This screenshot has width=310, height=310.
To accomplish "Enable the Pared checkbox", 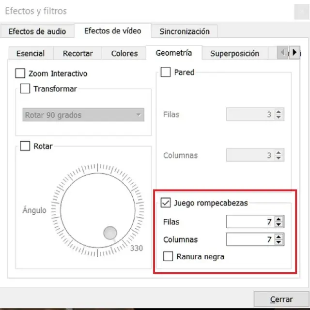I will (x=166, y=72).
